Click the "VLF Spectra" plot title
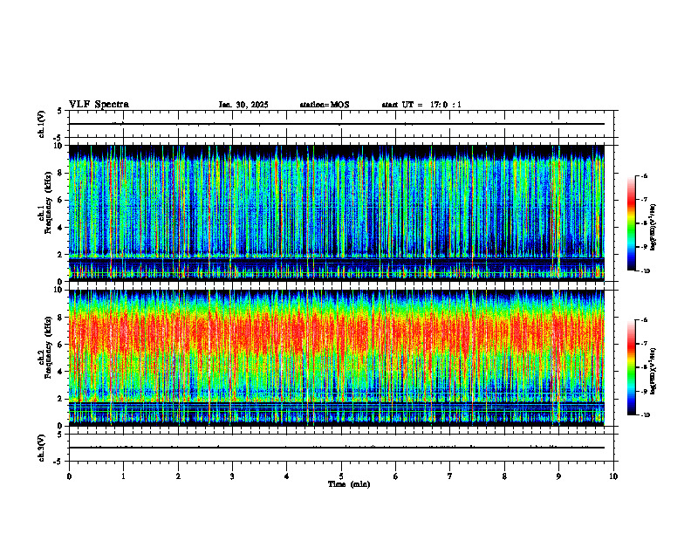 [99, 105]
